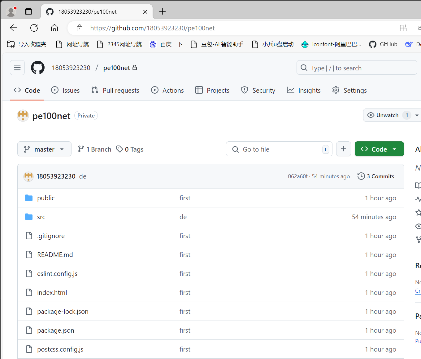
Task: Open the browser home page
Action: click(54, 28)
